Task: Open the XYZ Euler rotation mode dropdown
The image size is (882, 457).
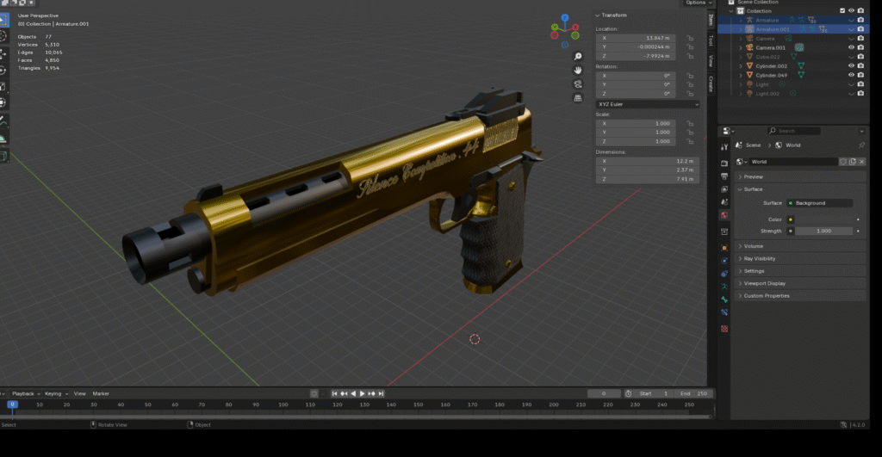Action: pyautogui.click(x=647, y=104)
